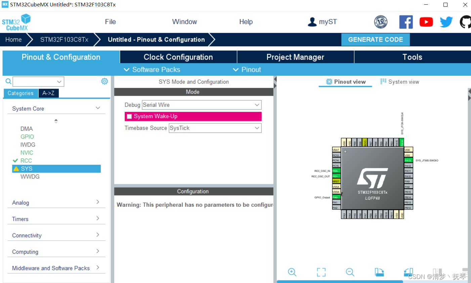Switch to System view
471x283 pixels.
(x=400, y=82)
